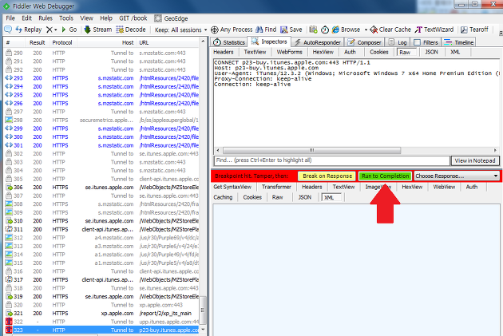Select session 321 xp.apple.com row
This screenshot has height=336, width=503.
(102, 313)
